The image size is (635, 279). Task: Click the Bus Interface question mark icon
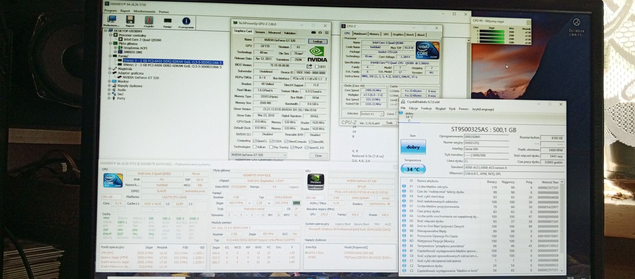click(x=326, y=79)
